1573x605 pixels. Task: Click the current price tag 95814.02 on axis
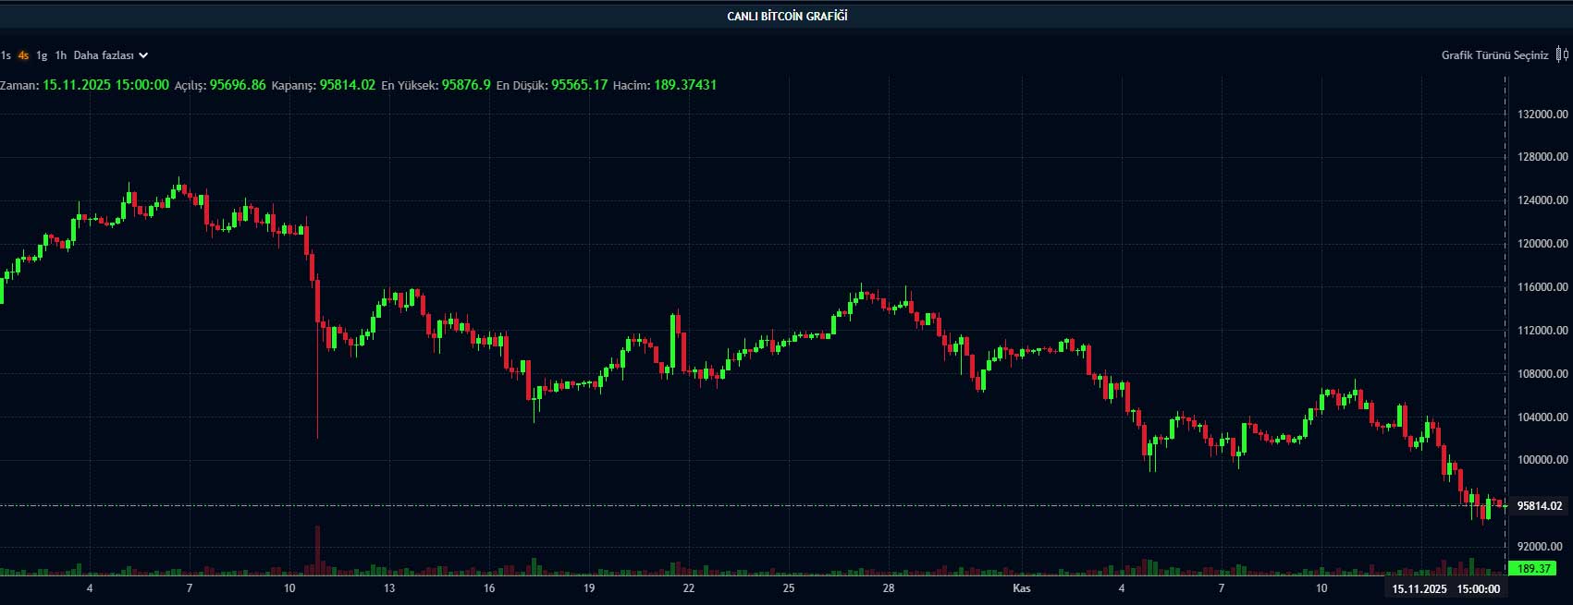click(x=1540, y=505)
